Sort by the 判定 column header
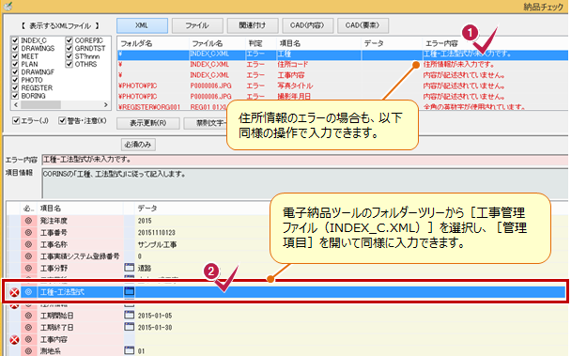 [x=261, y=43]
